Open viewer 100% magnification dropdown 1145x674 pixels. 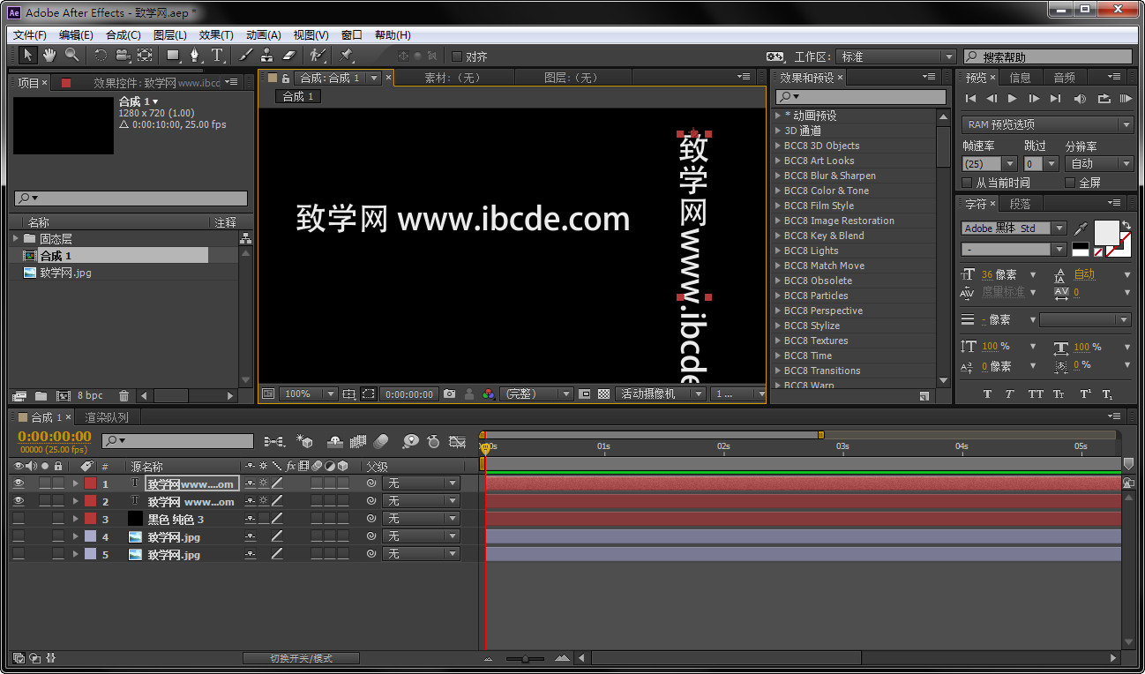[309, 394]
